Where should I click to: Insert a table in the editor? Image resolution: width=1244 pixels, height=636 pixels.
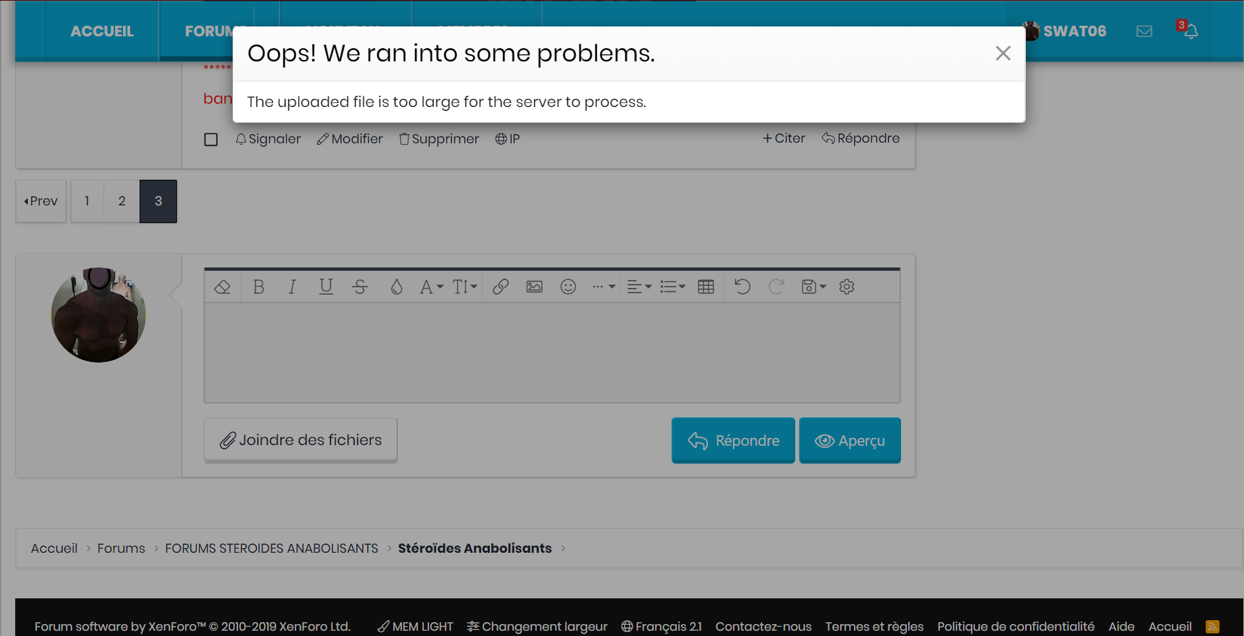click(x=706, y=287)
